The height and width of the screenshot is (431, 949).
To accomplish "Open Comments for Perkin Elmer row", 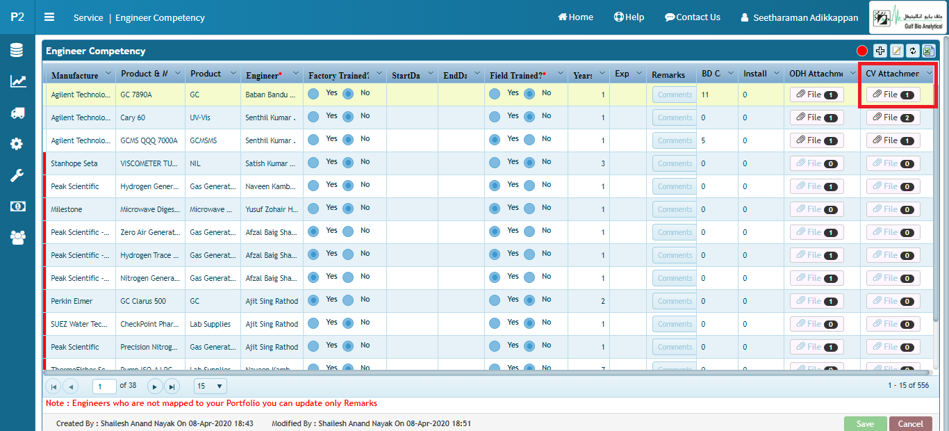I will pyautogui.click(x=675, y=301).
